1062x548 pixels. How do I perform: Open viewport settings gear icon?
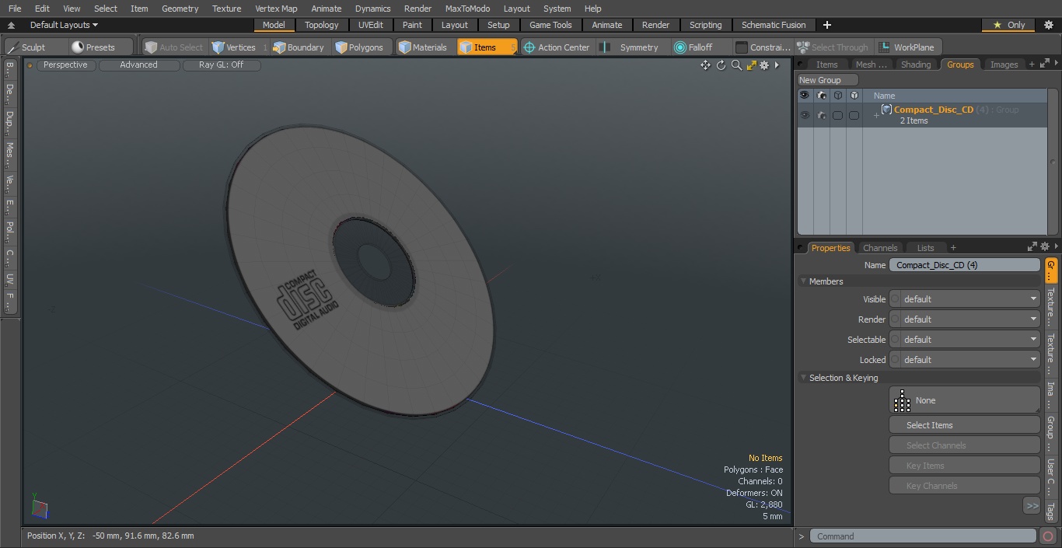tap(764, 65)
